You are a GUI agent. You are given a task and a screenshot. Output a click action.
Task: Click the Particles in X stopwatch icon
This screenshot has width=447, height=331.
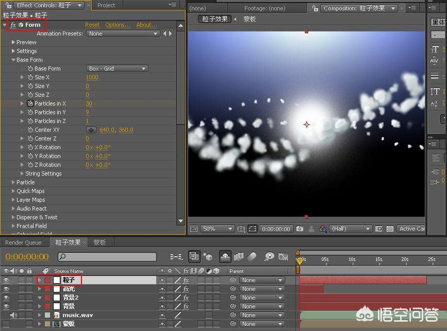(x=30, y=103)
